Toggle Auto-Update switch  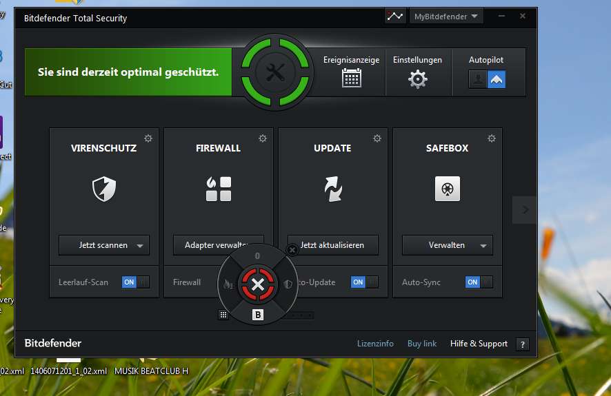[x=364, y=282]
